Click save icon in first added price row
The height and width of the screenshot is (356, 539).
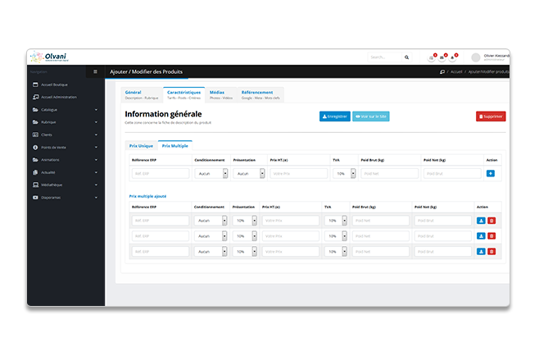click(481, 221)
